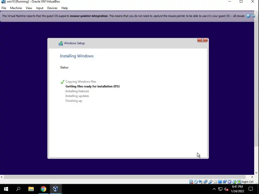The image size is (259, 194).
Task: Open File Explorer from the taskbar
Action: pos(31,189)
